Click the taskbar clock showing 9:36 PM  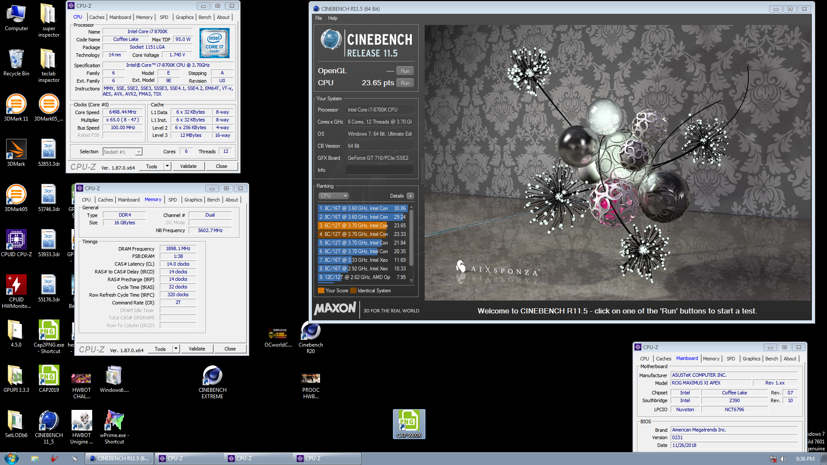click(x=805, y=459)
